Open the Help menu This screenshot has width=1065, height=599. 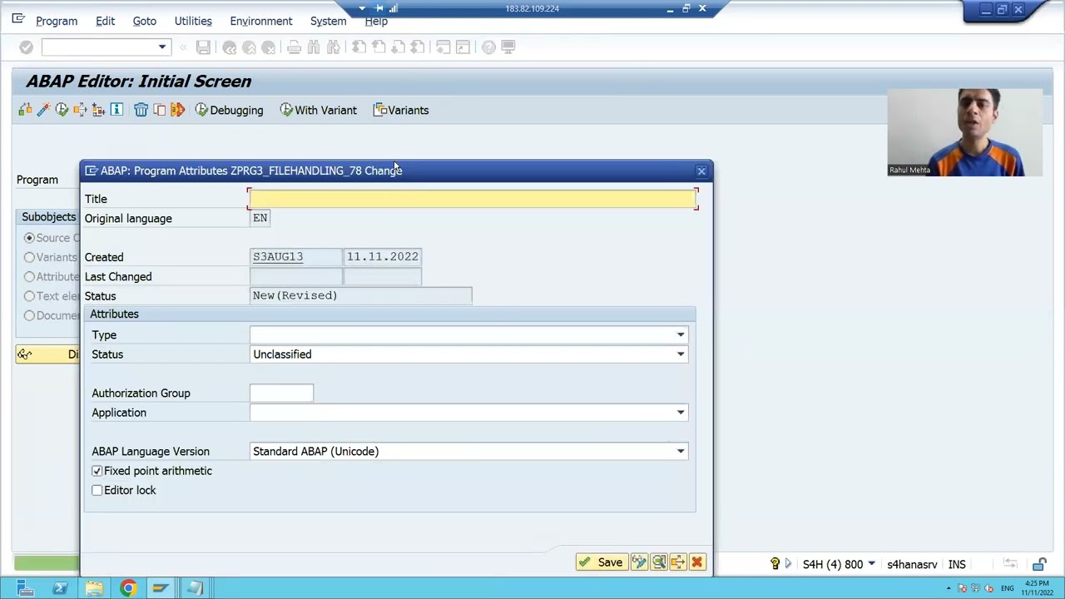[x=376, y=21]
